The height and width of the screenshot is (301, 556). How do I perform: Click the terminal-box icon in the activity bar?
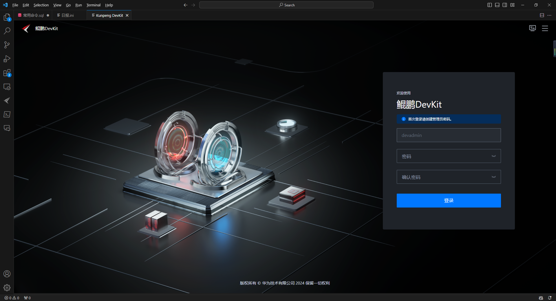[x=7, y=114]
